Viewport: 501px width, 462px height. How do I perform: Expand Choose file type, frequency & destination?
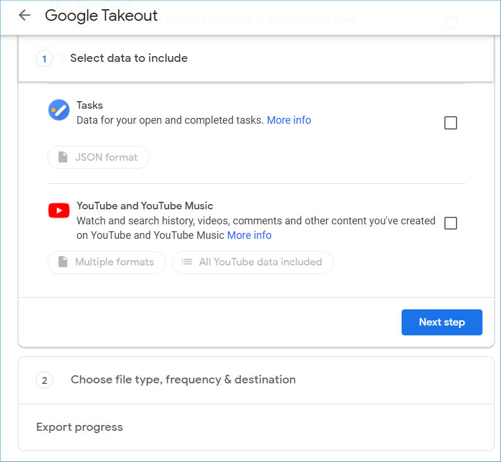pyautogui.click(x=256, y=380)
